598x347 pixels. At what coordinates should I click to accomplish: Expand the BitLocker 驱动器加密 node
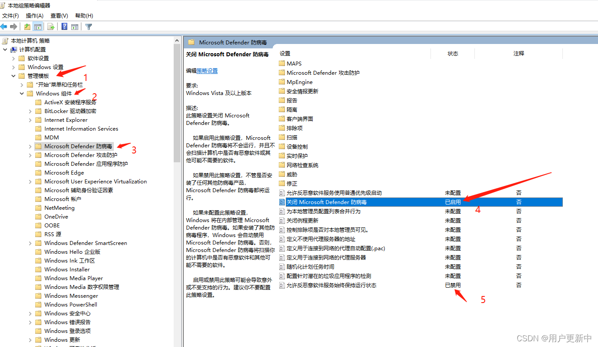[30, 111]
